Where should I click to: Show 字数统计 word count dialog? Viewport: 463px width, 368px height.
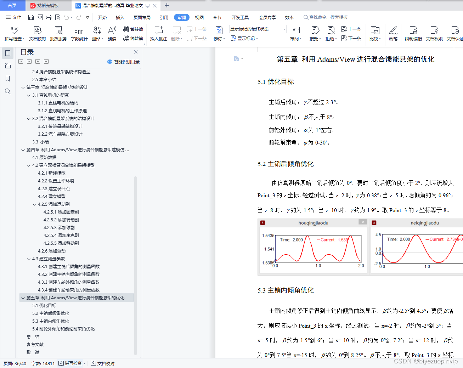pyautogui.click(x=79, y=34)
